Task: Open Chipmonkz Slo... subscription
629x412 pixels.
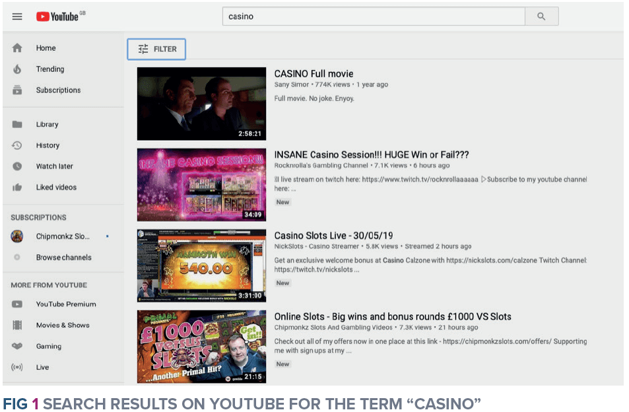Action: pyautogui.click(x=63, y=236)
